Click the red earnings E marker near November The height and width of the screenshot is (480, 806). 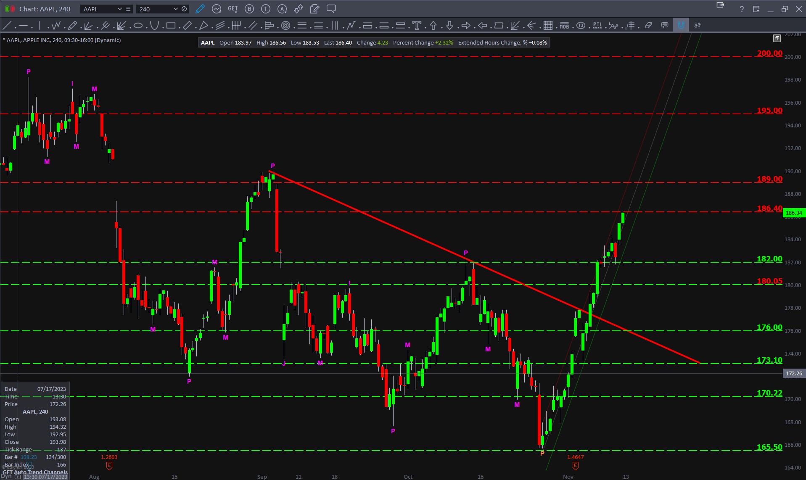[x=575, y=466]
